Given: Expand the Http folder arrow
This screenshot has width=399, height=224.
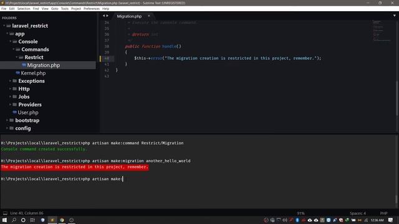Looking at the screenshot, I should 10,88.
